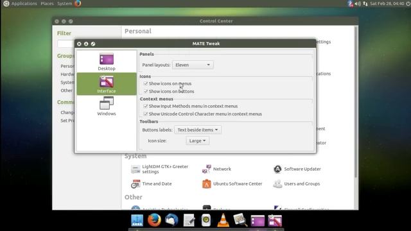The height and width of the screenshot is (231, 411).
Task: Click the anchor icon in the dock
Action: click(137, 220)
